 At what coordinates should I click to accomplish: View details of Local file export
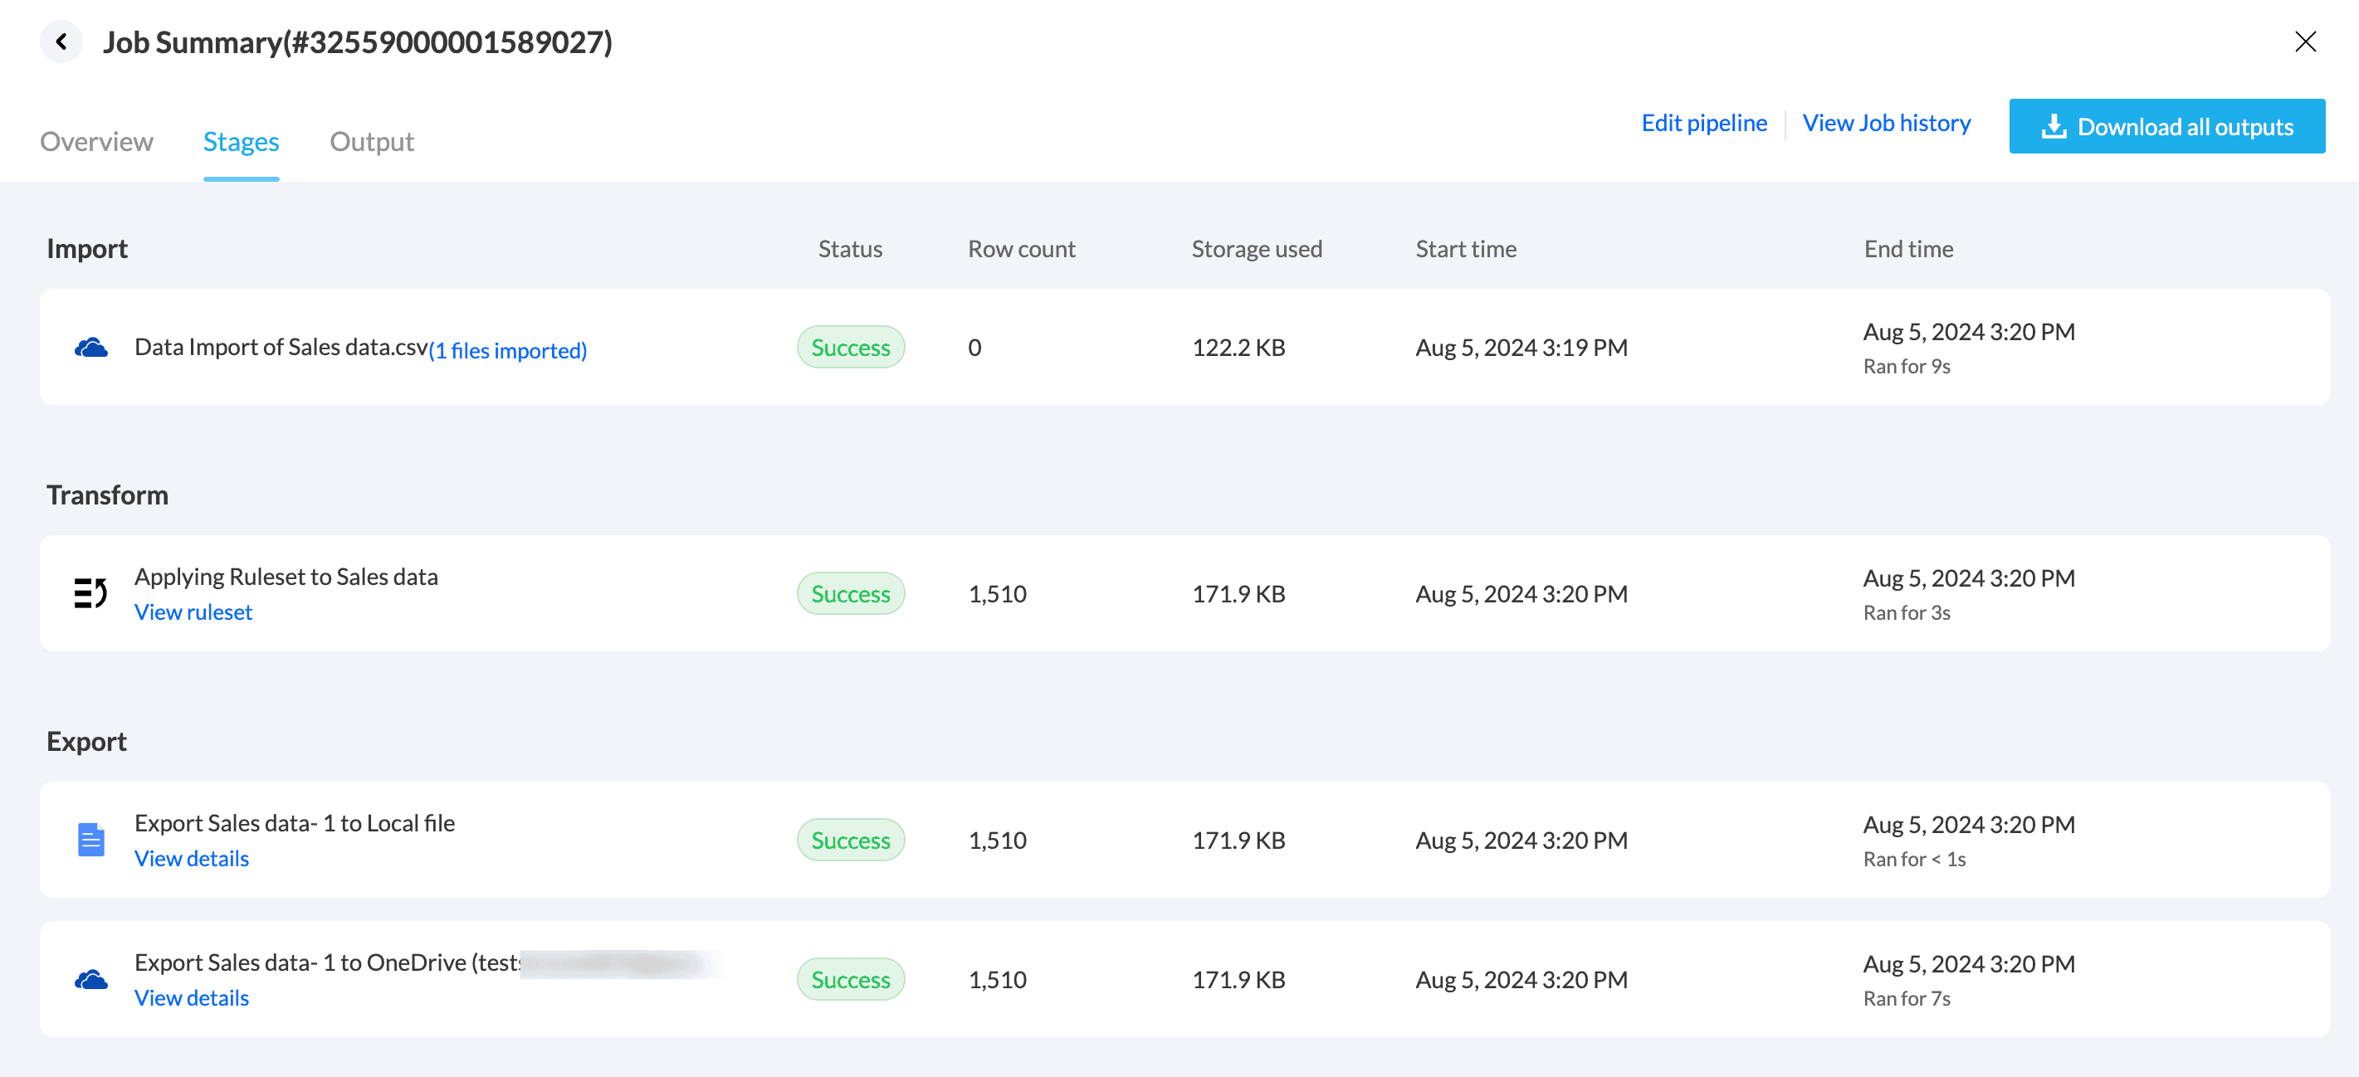click(x=192, y=858)
